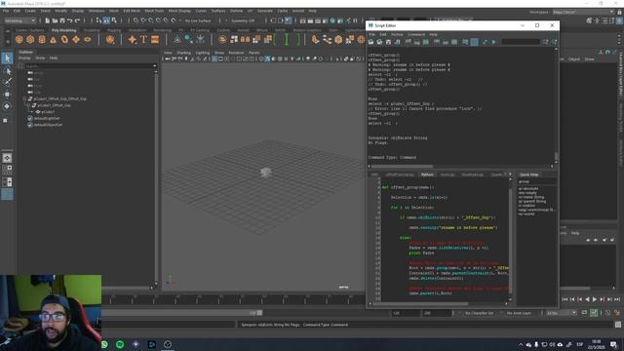Click single-pane layout icon in left panel
624x351 pixels.
point(7,158)
